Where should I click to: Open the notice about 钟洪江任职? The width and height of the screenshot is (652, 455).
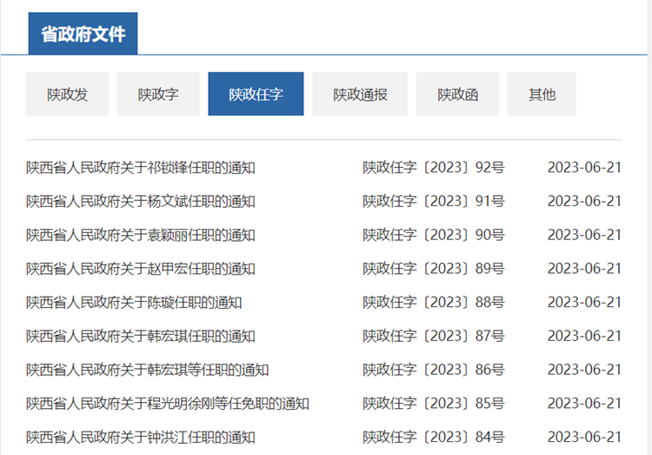[x=141, y=437]
